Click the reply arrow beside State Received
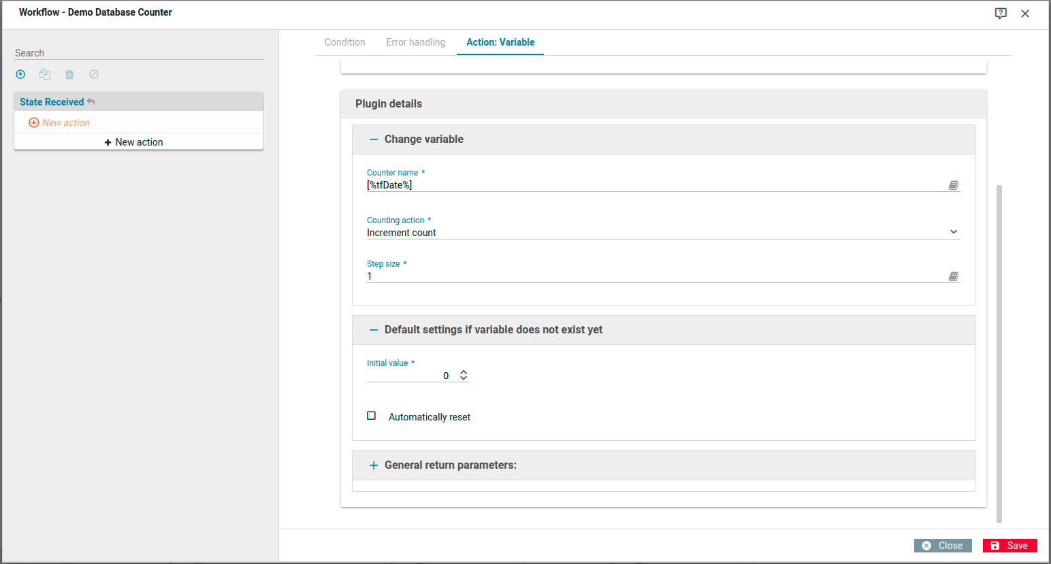The image size is (1051, 564). pyautogui.click(x=91, y=102)
